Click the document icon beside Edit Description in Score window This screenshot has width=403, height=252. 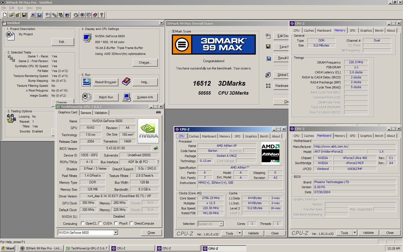[268, 36]
